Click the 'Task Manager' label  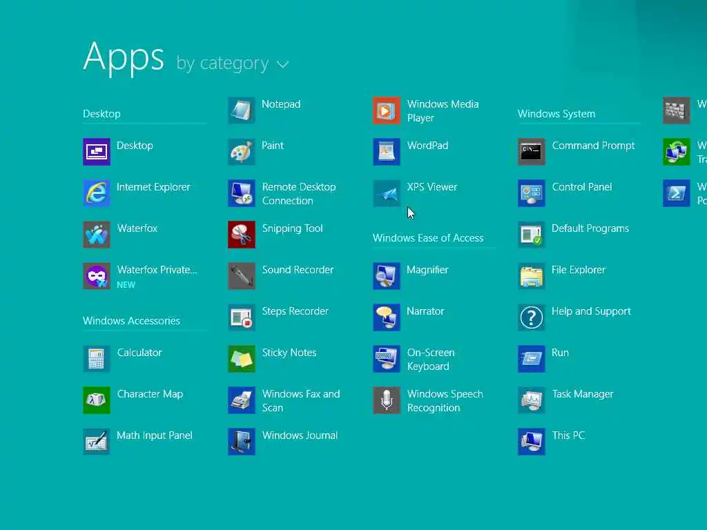[583, 394]
